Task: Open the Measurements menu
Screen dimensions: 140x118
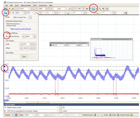Action: pos(26,5)
